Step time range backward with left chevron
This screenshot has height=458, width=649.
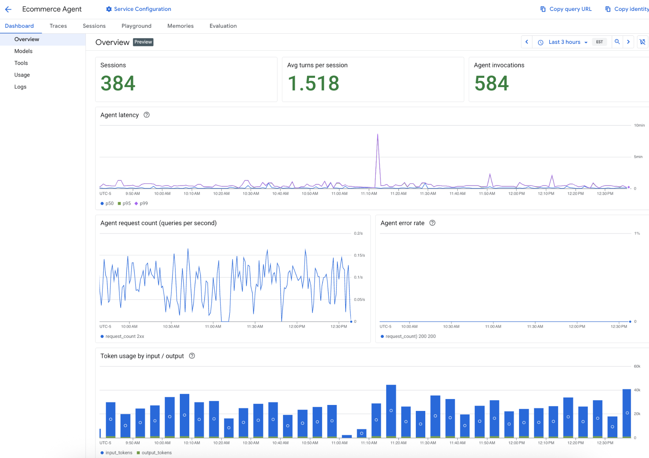pyautogui.click(x=526, y=42)
